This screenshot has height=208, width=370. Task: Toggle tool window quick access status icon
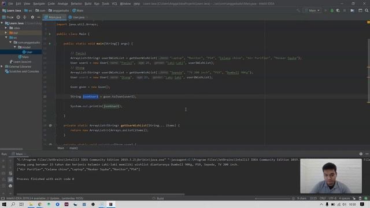(3, 198)
